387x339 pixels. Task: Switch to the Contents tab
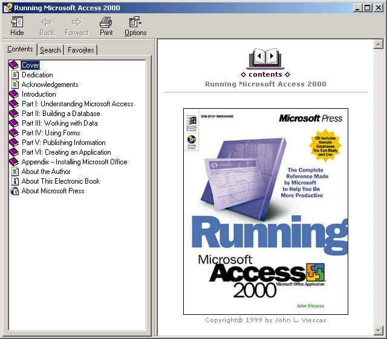[x=20, y=49]
